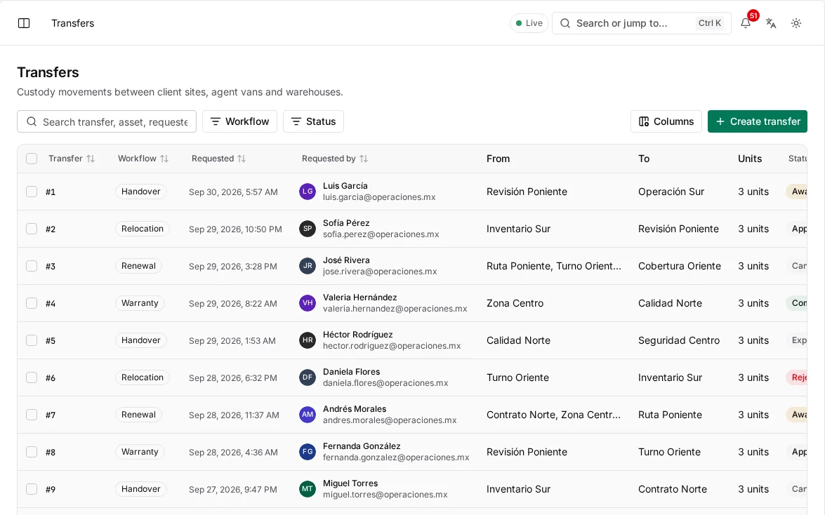Open the Status filter dropdown
This screenshot has width=825, height=515.
tap(313, 121)
